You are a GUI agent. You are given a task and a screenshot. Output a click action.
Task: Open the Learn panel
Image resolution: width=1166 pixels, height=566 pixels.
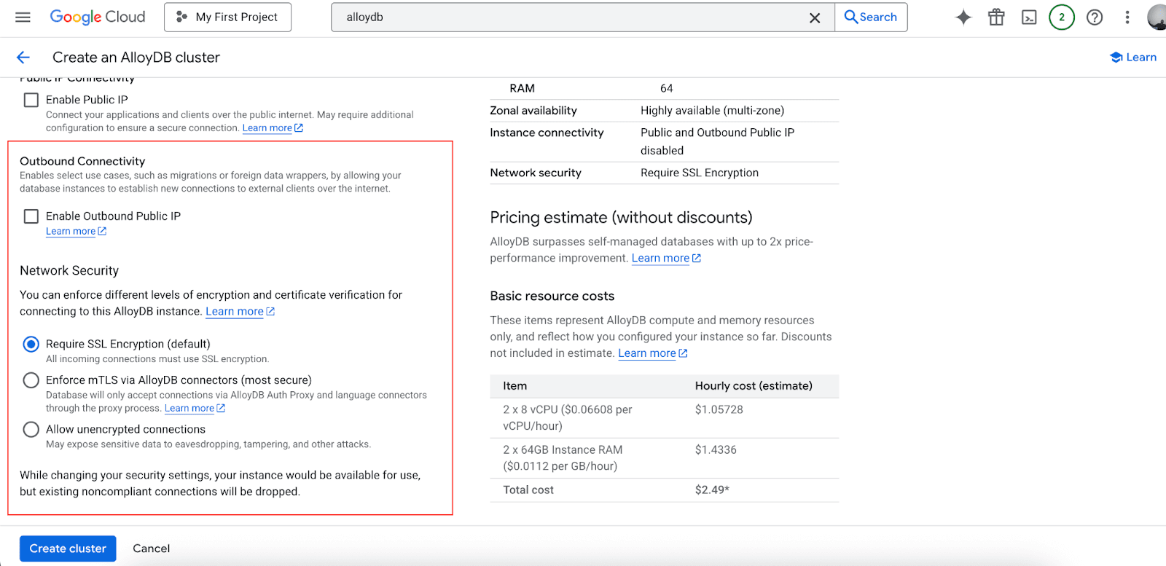[1133, 58]
